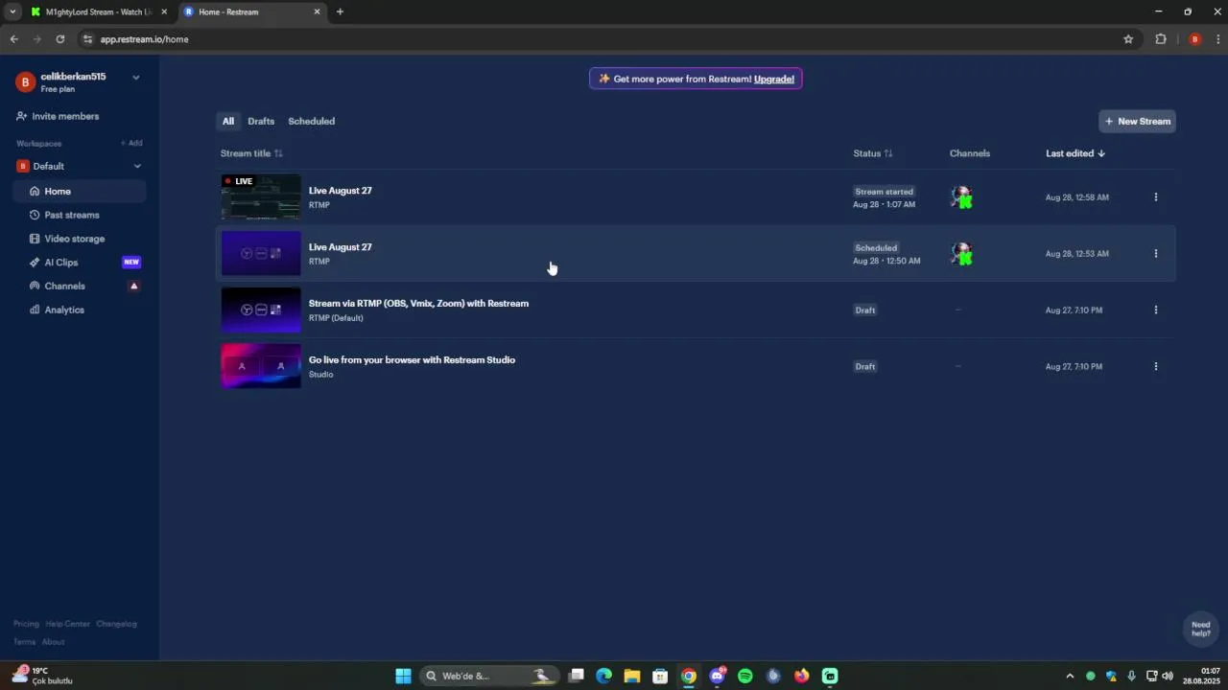Image resolution: width=1228 pixels, height=690 pixels.
Task: Click the Stream started status badge
Action: [x=885, y=192]
